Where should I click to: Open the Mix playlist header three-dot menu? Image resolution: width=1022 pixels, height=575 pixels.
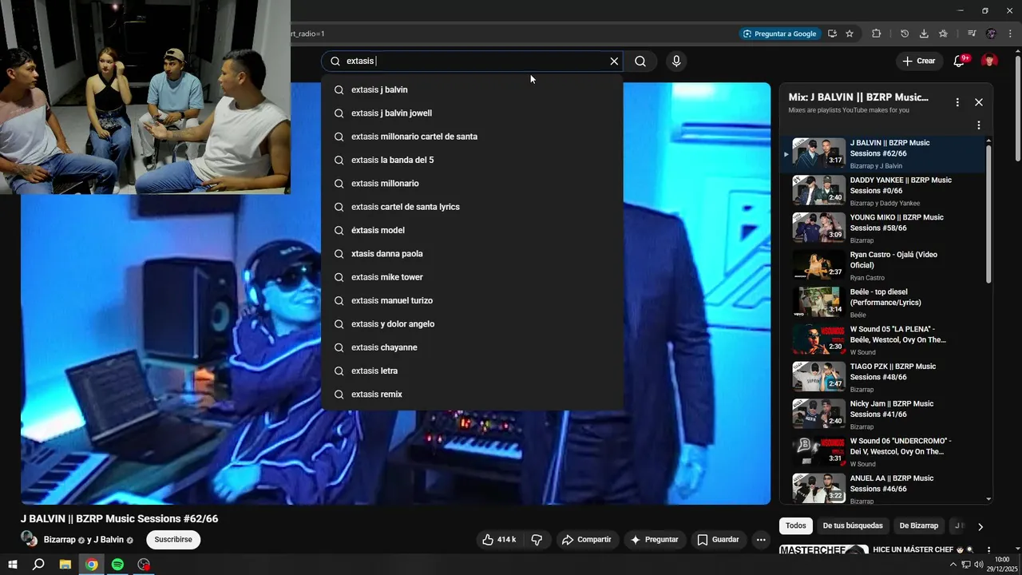tap(957, 102)
